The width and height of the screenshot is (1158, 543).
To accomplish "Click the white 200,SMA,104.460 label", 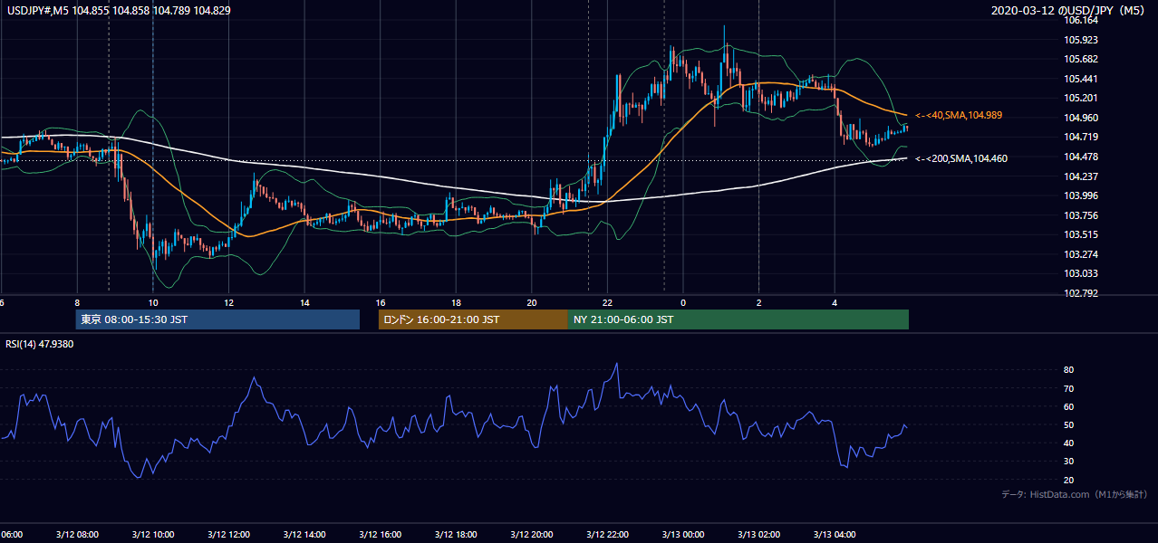I will (x=961, y=158).
